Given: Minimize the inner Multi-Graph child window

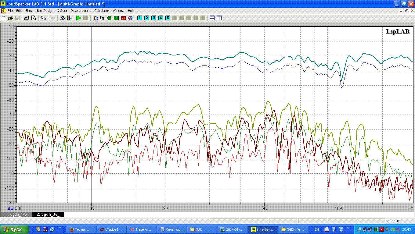Looking at the screenshot, I should [401, 11].
